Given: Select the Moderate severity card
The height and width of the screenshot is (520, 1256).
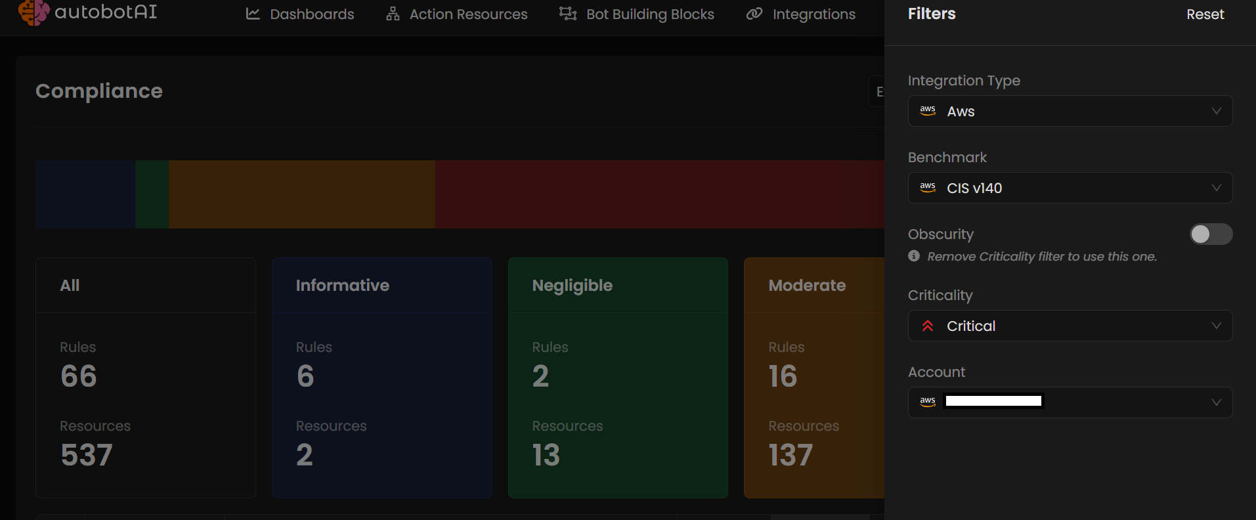Looking at the screenshot, I should pos(814,378).
